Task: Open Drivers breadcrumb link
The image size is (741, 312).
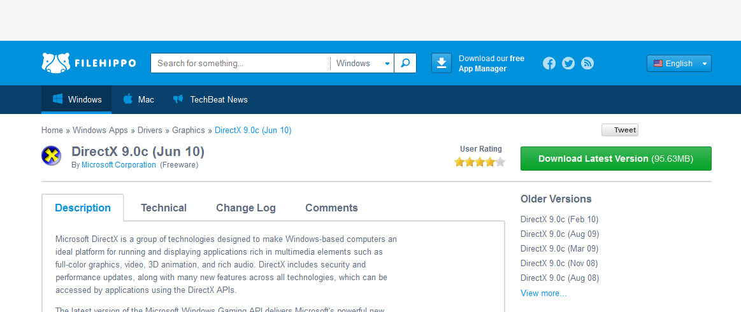Action: 150,131
